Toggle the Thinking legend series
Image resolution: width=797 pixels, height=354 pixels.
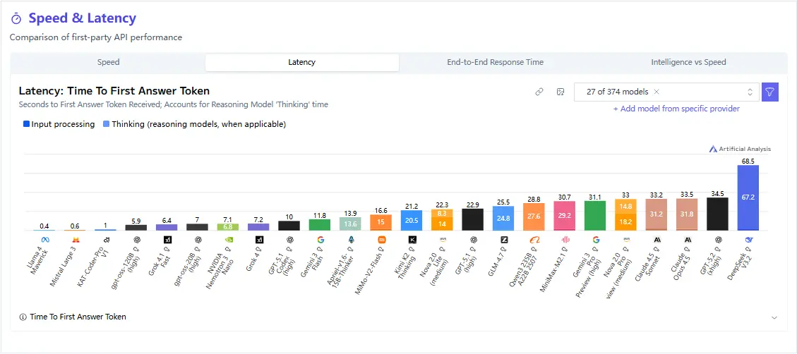[195, 124]
